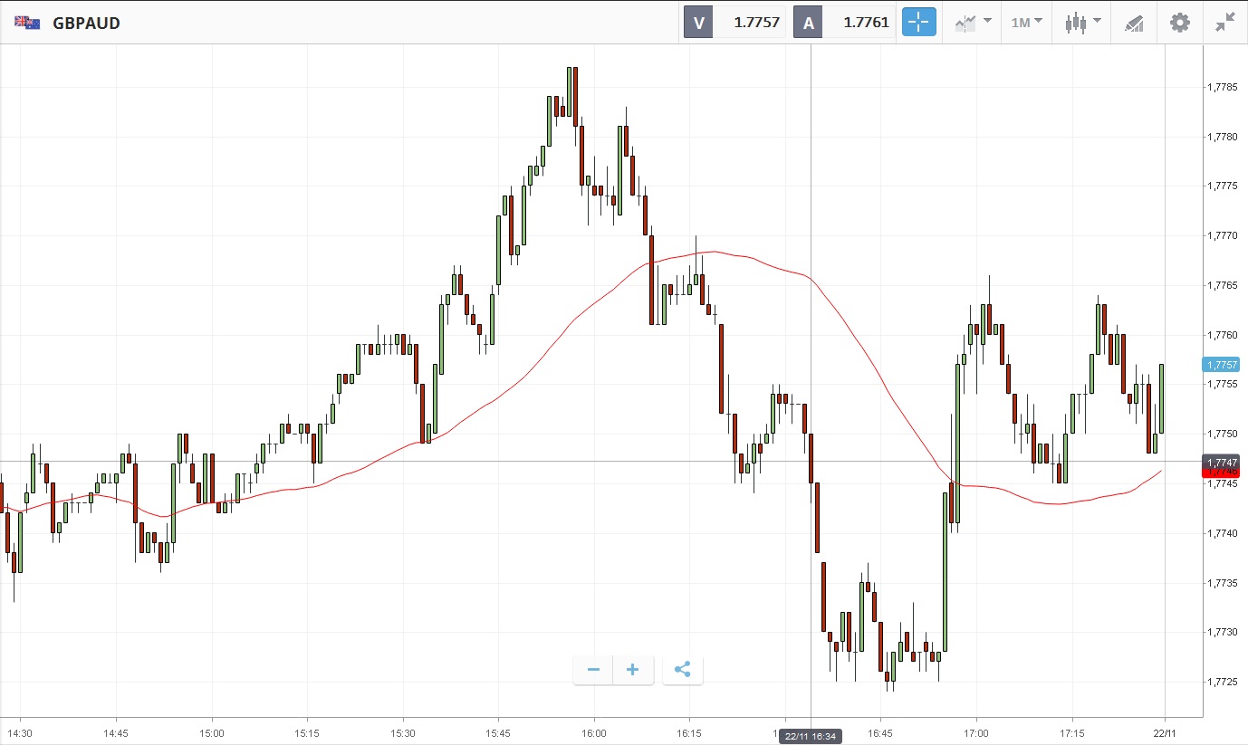Toggle the crosshair cursor button
The height and width of the screenshot is (745, 1248).
918,23
